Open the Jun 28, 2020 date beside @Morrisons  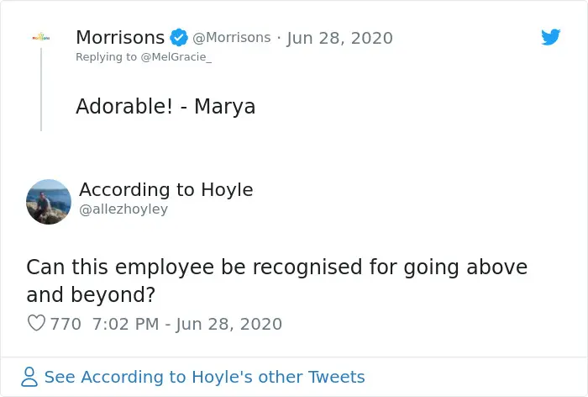(x=339, y=38)
